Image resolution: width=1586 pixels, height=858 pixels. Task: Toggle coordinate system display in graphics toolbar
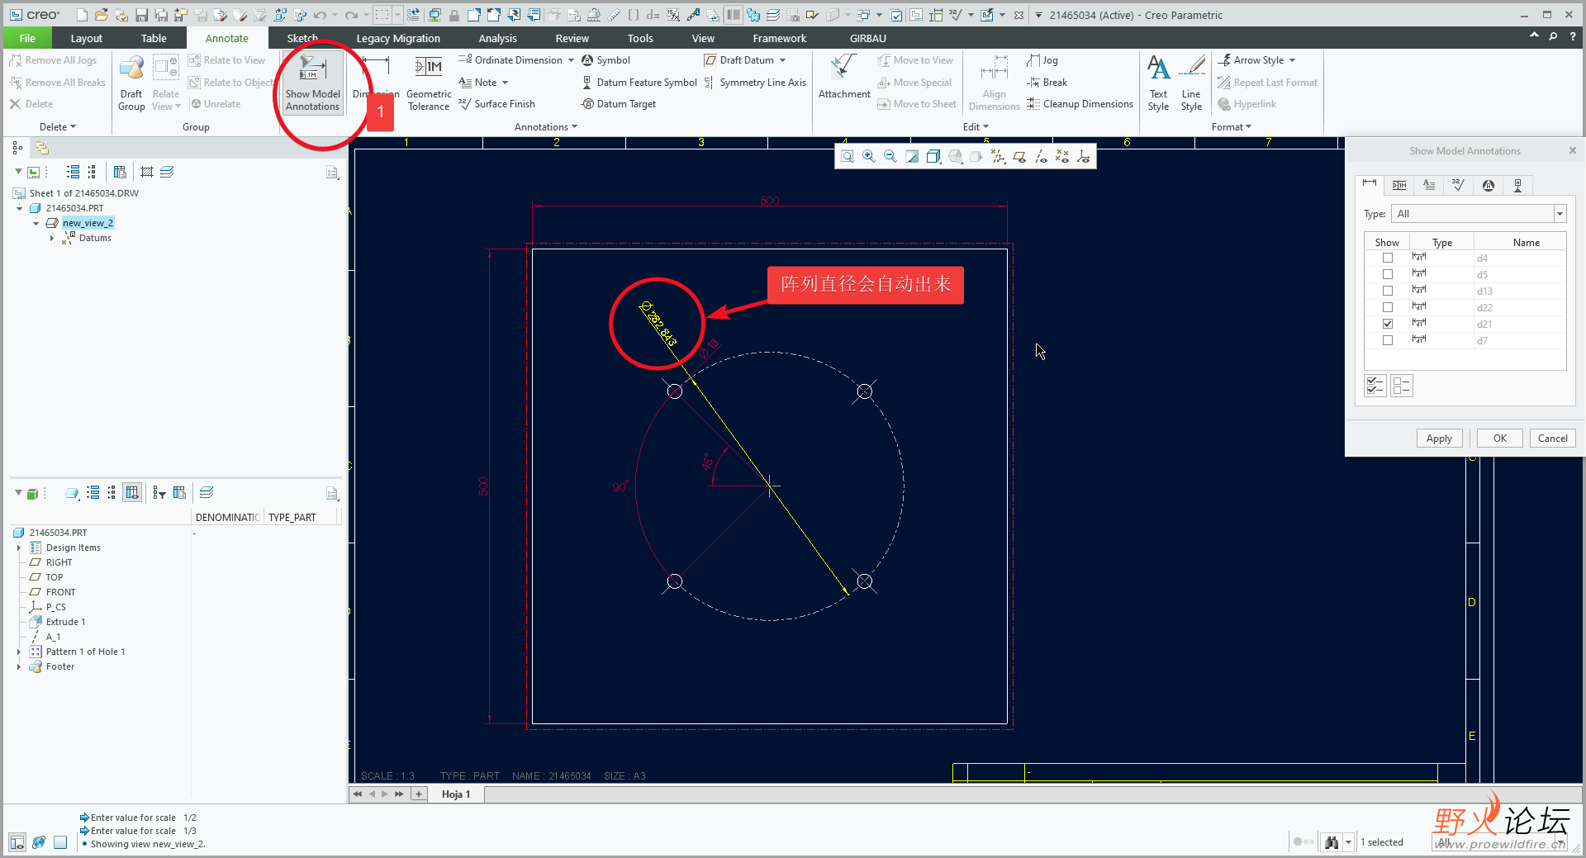coord(1084,156)
